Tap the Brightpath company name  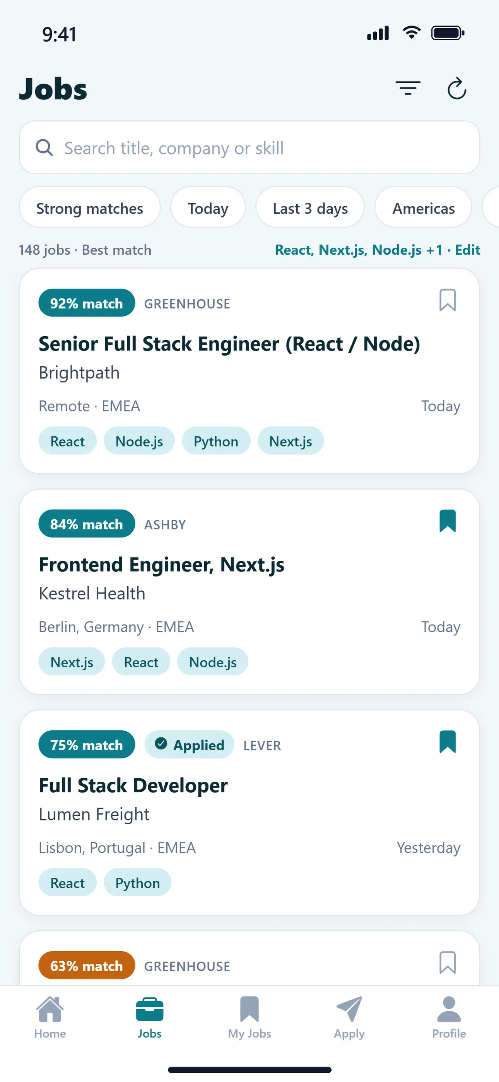click(79, 373)
